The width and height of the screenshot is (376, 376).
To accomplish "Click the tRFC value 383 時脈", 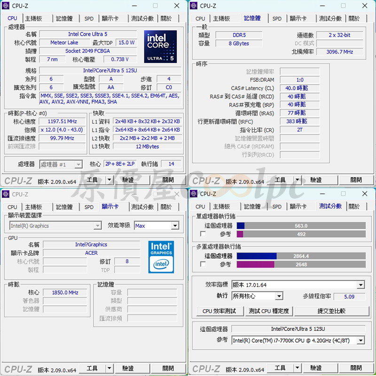I will [299, 121].
